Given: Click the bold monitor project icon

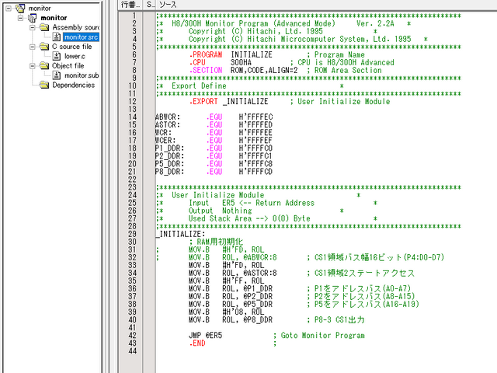Looking at the screenshot, I should coord(32,17).
